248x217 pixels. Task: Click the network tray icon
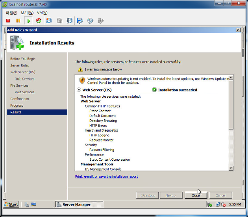218,204
